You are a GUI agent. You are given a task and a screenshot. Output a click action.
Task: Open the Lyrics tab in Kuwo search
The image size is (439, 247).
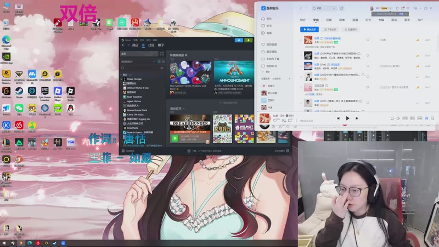pyautogui.click(x=394, y=20)
